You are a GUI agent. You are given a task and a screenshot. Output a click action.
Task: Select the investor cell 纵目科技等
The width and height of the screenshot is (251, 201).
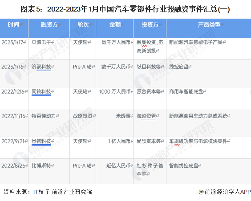click(150, 74)
